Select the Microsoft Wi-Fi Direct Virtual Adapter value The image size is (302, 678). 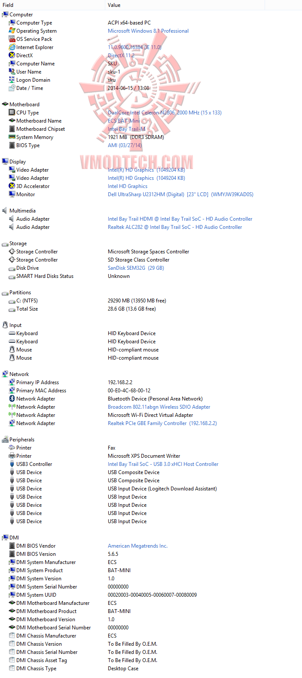pyautogui.click(x=150, y=415)
